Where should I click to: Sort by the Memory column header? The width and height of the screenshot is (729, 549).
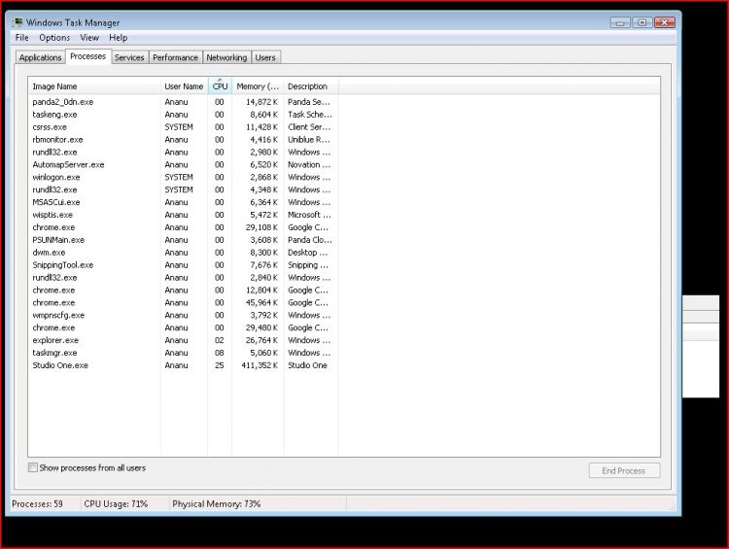click(258, 86)
